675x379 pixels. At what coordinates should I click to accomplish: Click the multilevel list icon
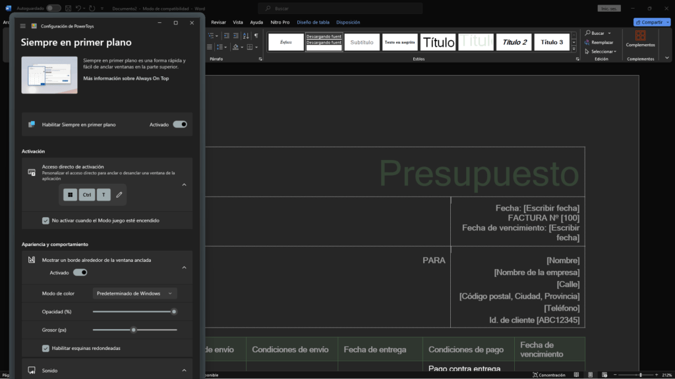[x=211, y=36]
